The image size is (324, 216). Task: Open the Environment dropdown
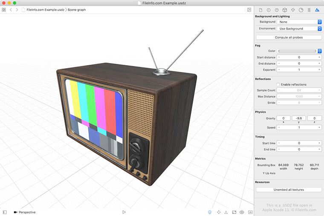[299, 29]
